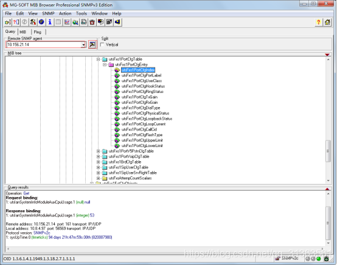Viewport: 337px width, 265px height.
Task: Click the globe with magnifier scan icon
Action: [75, 22]
